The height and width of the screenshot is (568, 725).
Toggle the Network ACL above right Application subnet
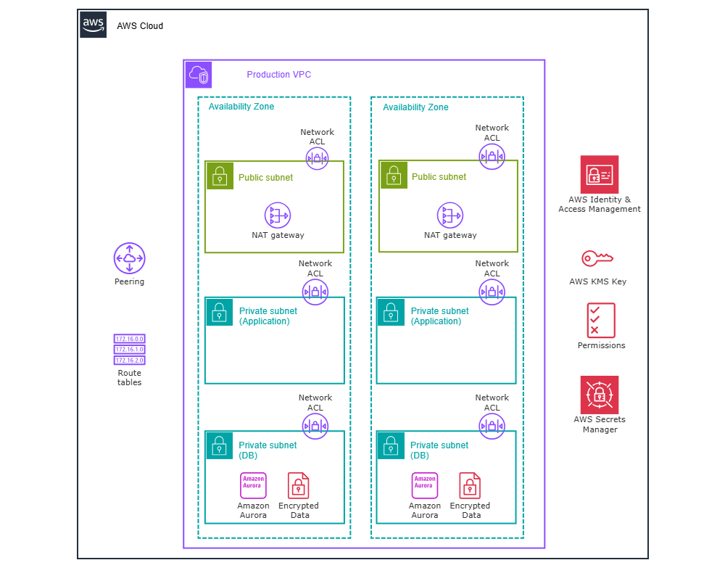pos(492,292)
